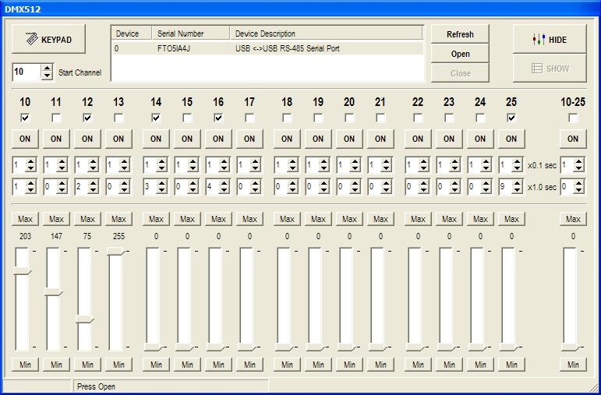
Task: Decrease Start Channel with down arrow
Action: pyautogui.click(x=47, y=76)
